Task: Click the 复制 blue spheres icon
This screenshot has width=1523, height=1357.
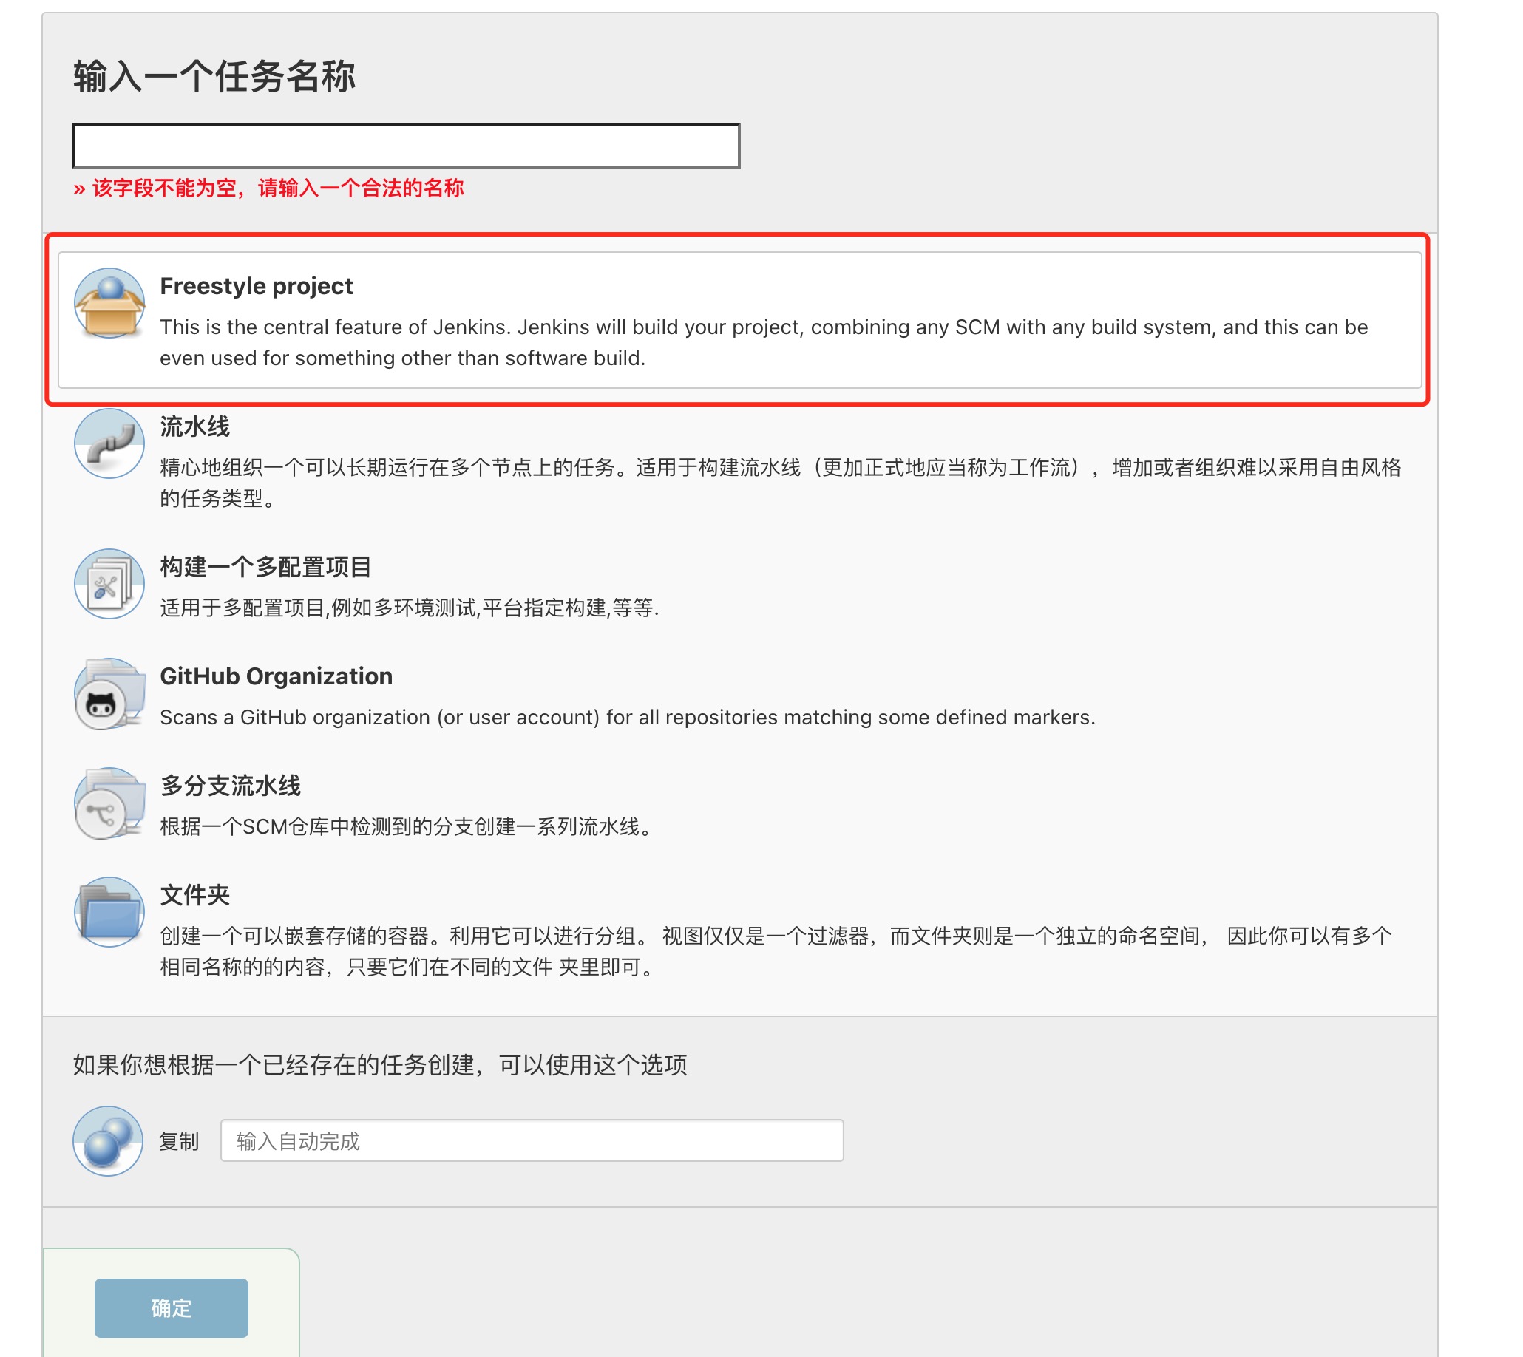Action: 108,1141
